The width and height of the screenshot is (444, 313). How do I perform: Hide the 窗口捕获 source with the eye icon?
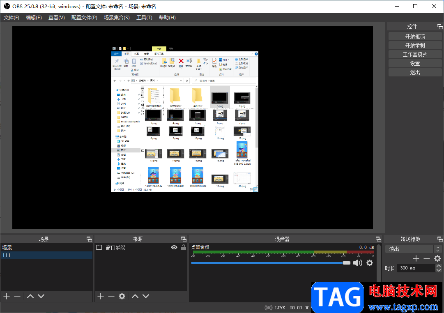pyautogui.click(x=174, y=247)
